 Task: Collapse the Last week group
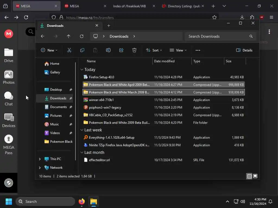(x=82, y=130)
